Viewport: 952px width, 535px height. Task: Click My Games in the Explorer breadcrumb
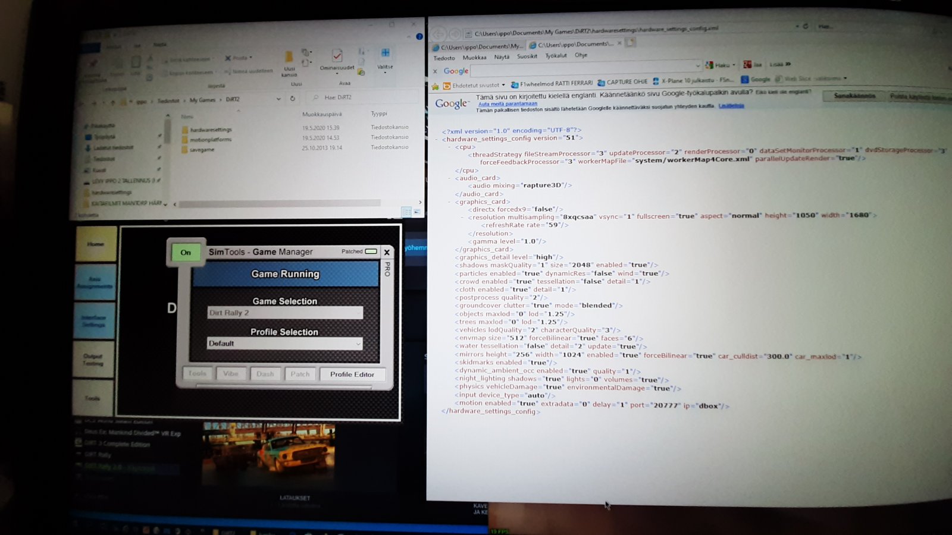[x=202, y=100]
